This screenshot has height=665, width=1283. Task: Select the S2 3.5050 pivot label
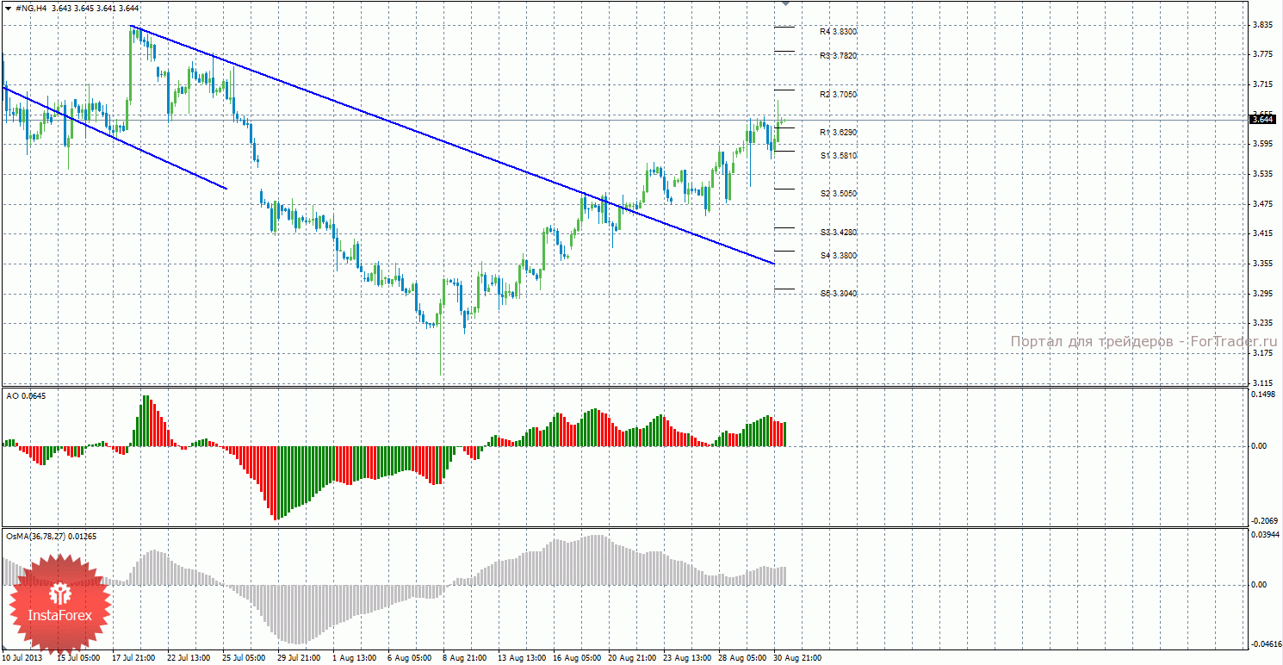click(838, 195)
